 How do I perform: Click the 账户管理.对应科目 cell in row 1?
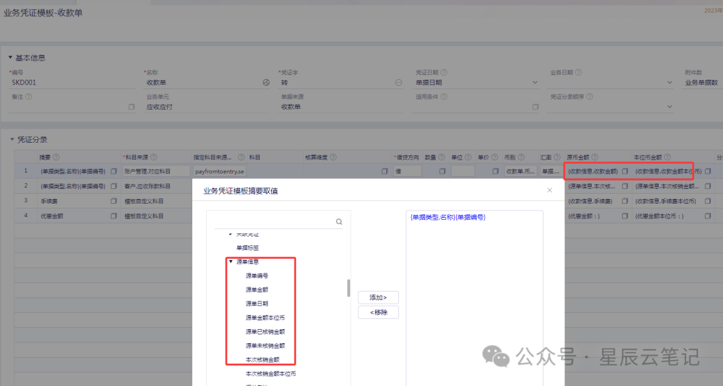tap(156, 172)
